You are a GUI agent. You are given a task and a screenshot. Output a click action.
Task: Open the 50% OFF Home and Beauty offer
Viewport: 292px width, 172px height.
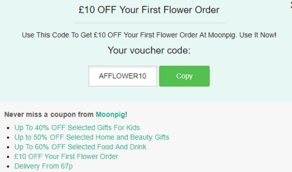coord(92,137)
